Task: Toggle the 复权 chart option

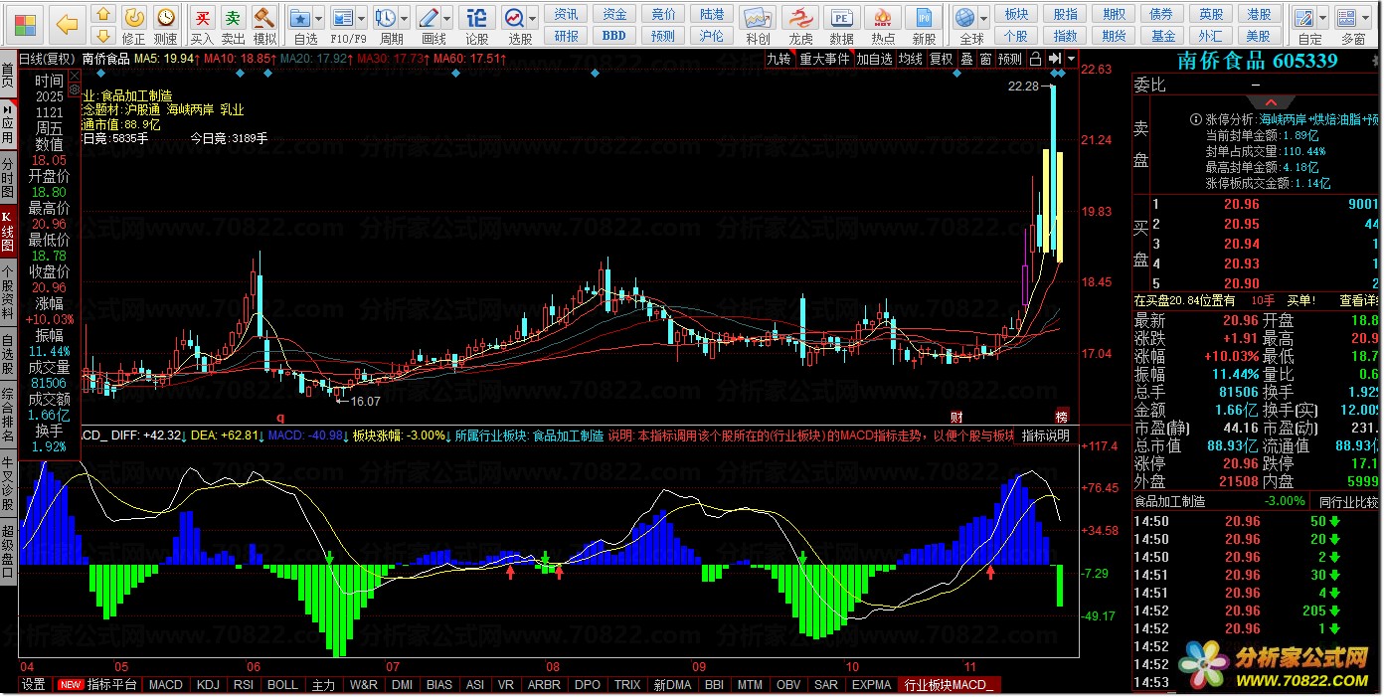Action: [941, 59]
